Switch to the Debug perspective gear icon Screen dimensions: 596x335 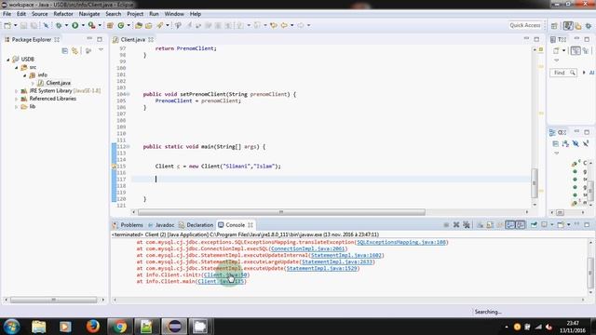tap(589, 26)
